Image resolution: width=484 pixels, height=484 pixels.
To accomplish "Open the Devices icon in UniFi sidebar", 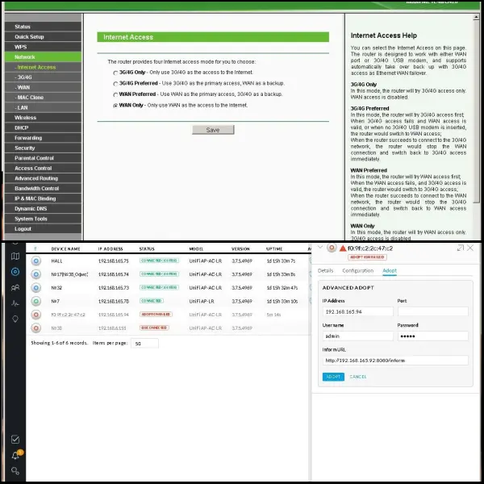I will click(15, 270).
